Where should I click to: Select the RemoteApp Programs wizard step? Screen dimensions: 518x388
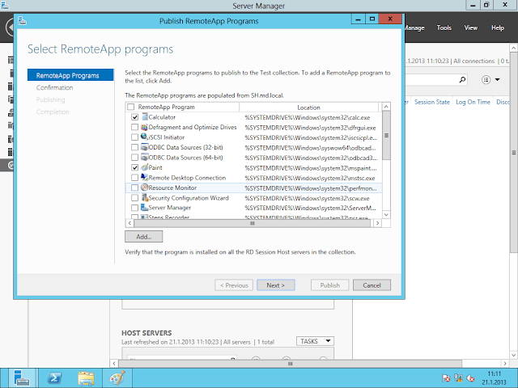coord(68,76)
